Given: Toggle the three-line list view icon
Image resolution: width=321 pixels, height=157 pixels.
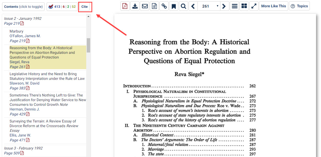Looking at the screenshot, I should 235,6.
